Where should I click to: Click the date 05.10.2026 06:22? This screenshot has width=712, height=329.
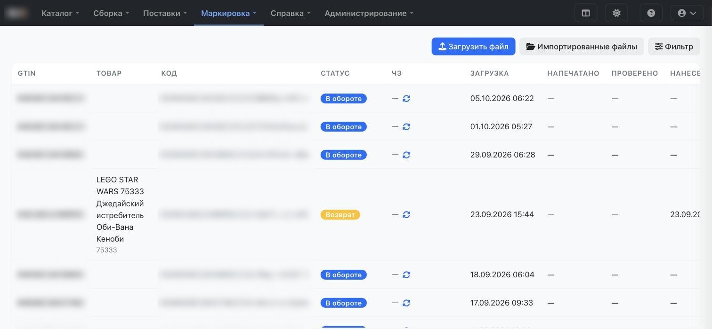point(502,99)
